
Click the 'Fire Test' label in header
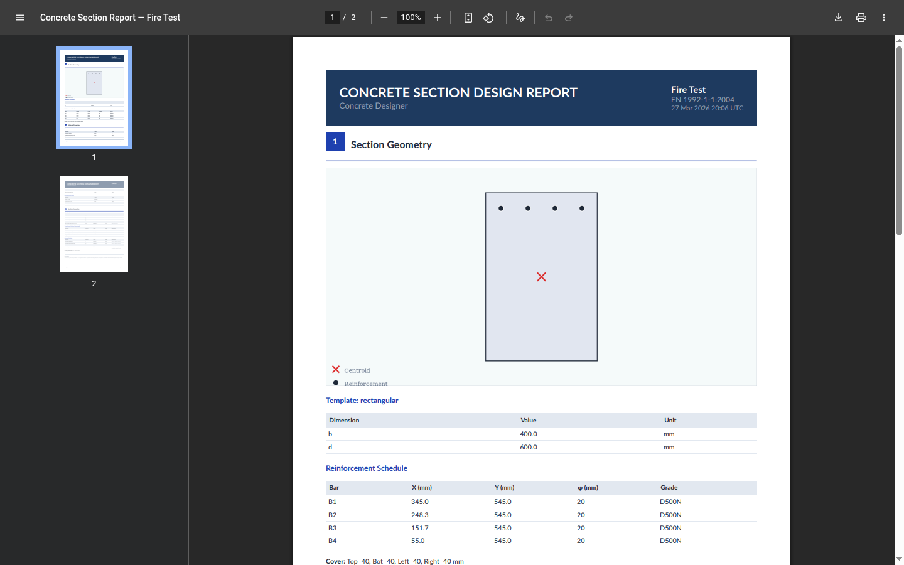pos(688,90)
